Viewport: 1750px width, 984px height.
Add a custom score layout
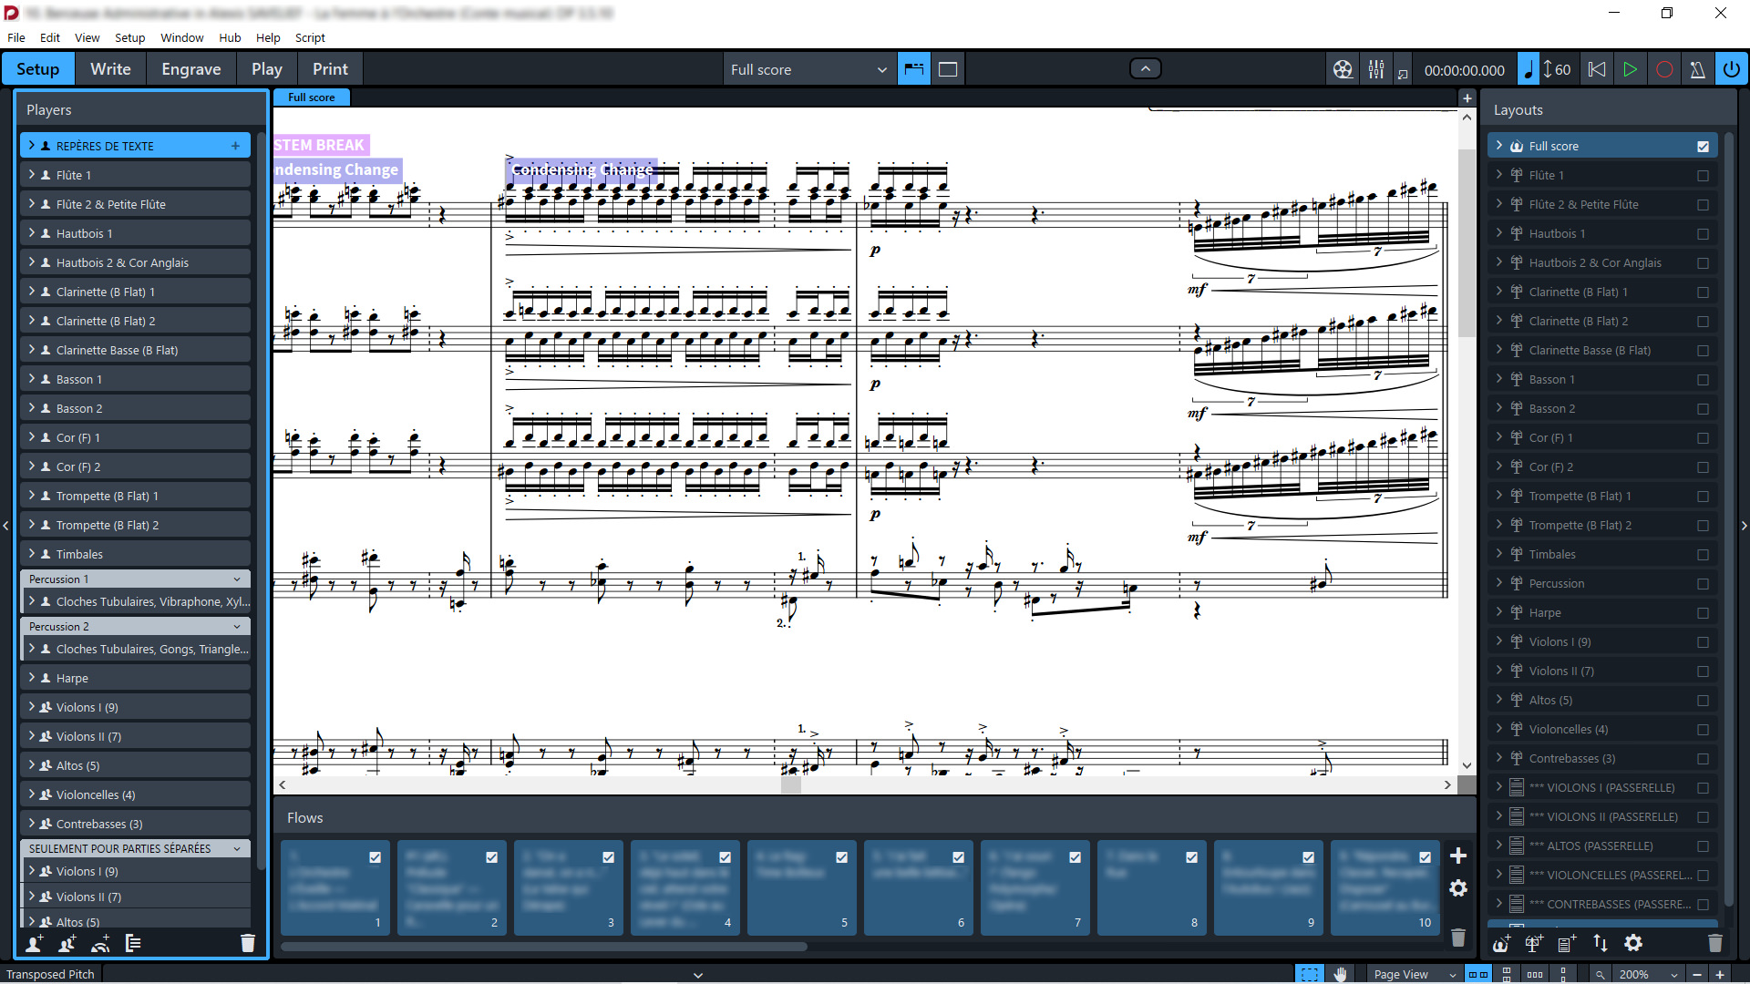[x=1567, y=943]
